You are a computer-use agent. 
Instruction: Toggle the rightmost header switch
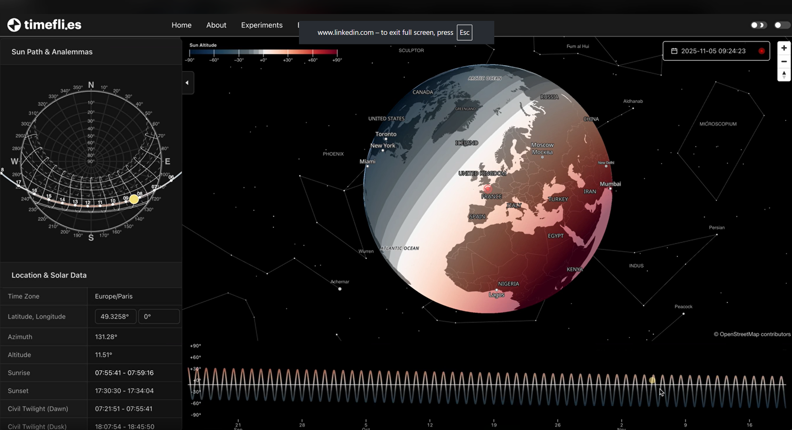(782, 25)
